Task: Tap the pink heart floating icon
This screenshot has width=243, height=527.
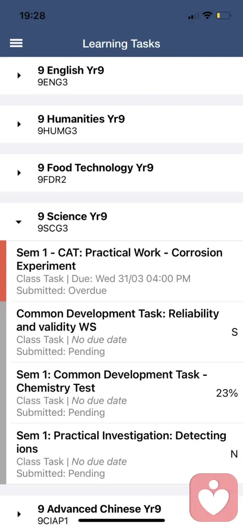Action: point(214,498)
